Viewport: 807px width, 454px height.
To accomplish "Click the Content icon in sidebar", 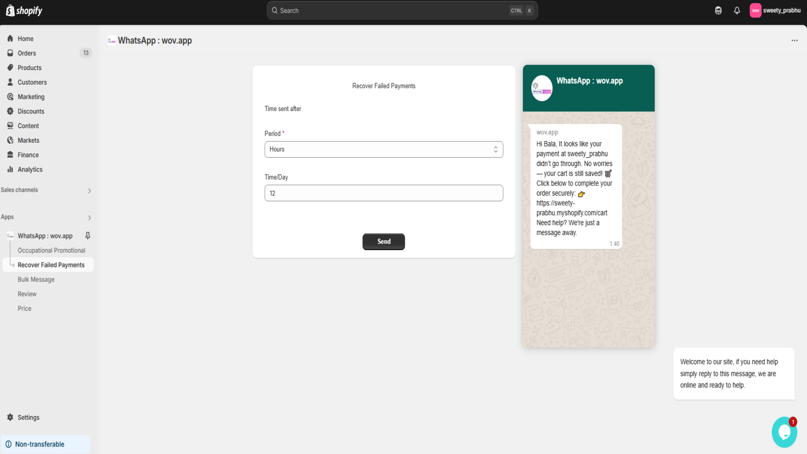I will (10, 126).
